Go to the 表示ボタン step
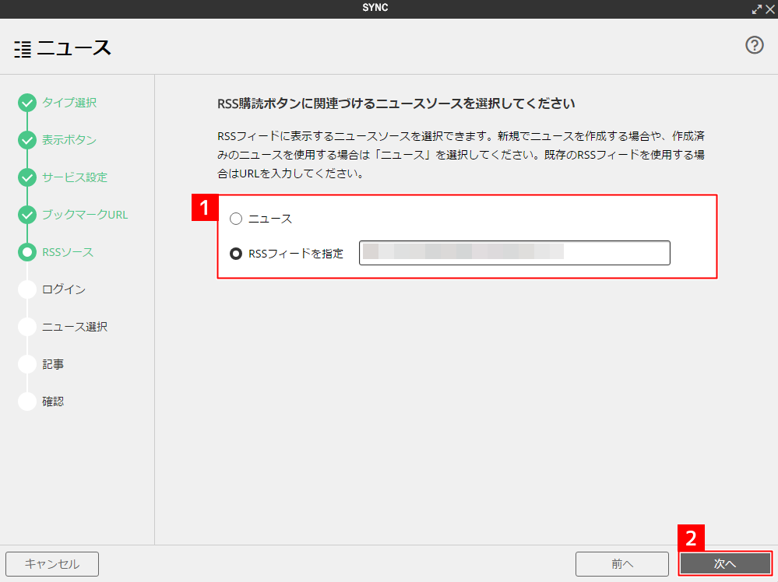This screenshot has width=778, height=582. pyautogui.click(x=69, y=140)
